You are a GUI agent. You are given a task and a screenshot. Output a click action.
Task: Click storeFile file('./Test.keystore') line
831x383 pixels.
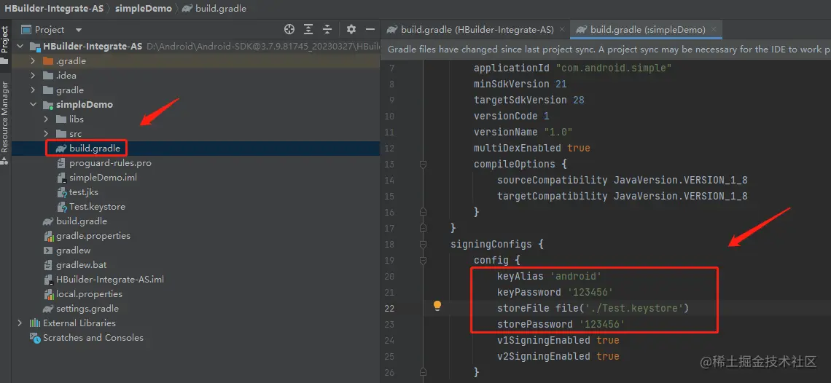(593, 308)
